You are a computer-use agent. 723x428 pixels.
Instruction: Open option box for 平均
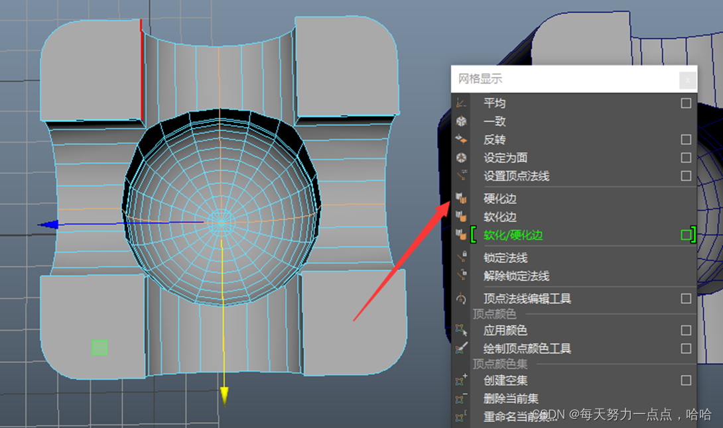(686, 103)
